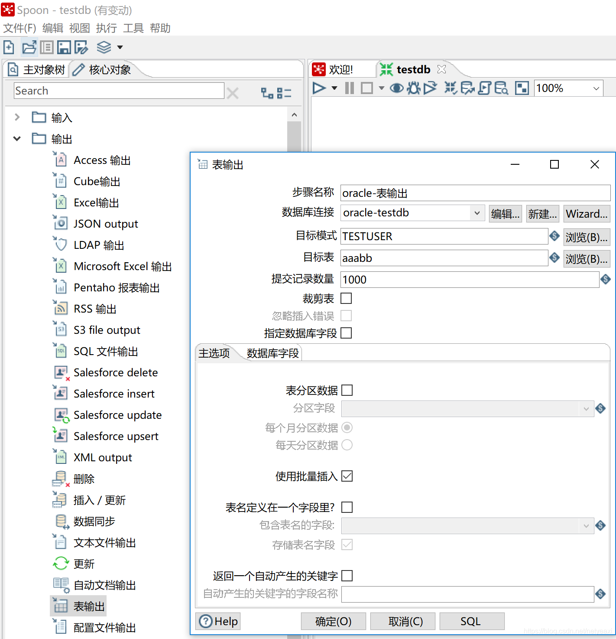The image size is (616, 639).
Task: Click the 步骤名称 input field
Action: coord(475,193)
